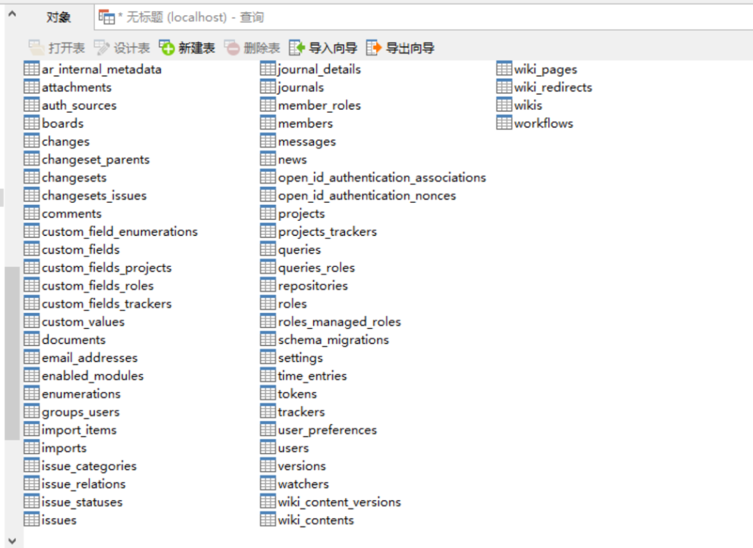The width and height of the screenshot is (753, 548).
Task: Click the down arrow below the sidebar
Action: (x=12, y=540)
